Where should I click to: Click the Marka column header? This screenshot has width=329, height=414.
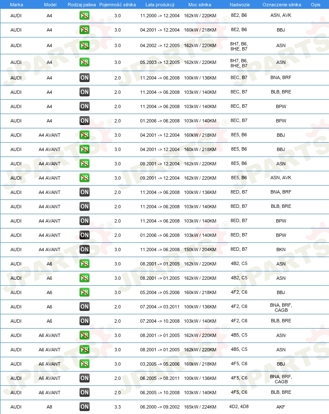coord(16,5)
